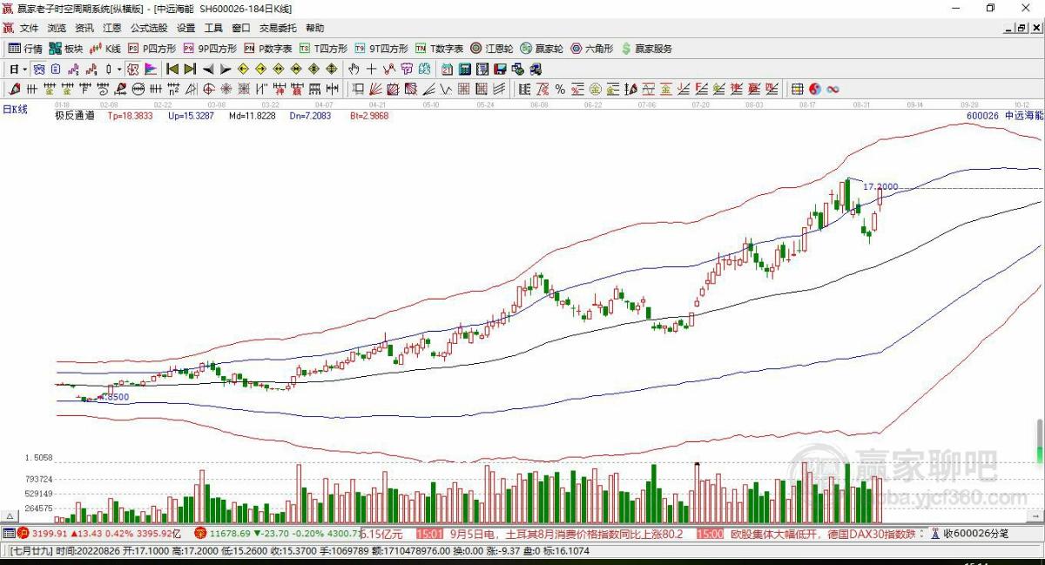Screen dimensions: 1045x565
Task: Open the 文件 menu
Action: tap(30, 29)
